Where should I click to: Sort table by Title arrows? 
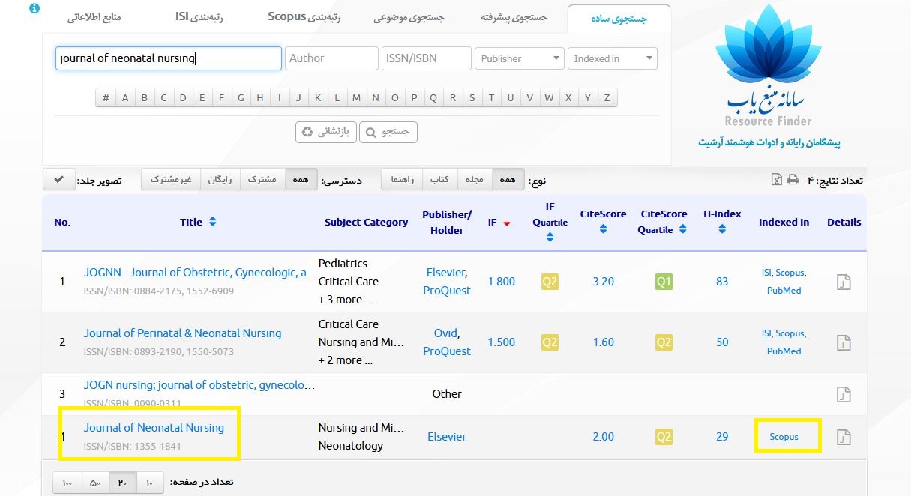(212, 222)
